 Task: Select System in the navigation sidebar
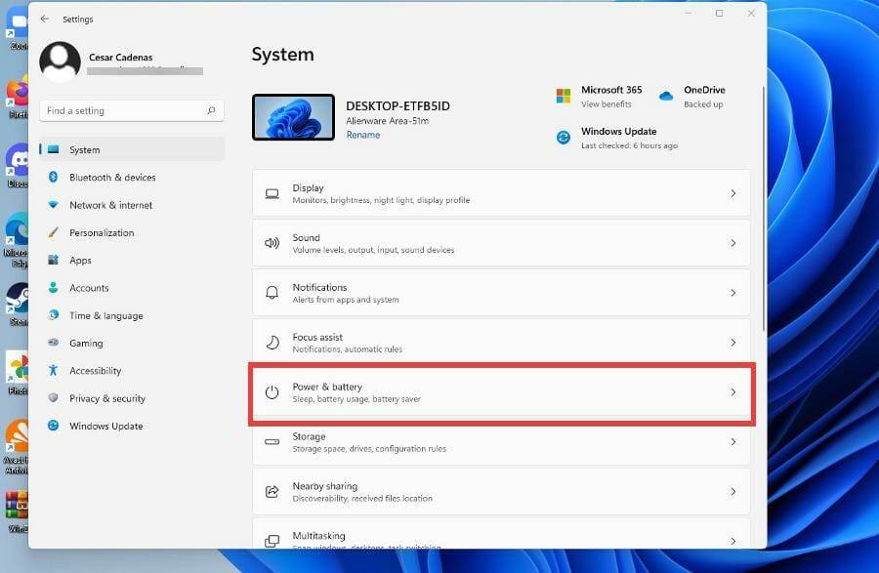click(x=82, y=149)
